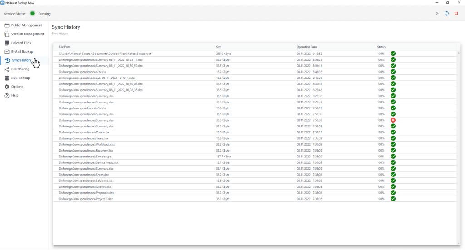Click the green service status indicator
The height and width of the screenshot is (250, 465).
pyautogui.click(x=32, y=13)
